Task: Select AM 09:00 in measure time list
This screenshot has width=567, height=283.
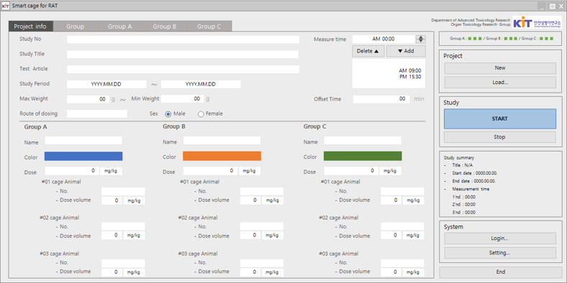Action: coord(409,70)
